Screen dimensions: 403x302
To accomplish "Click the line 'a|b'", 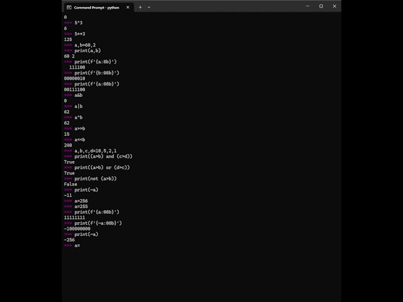I will 73,106.
